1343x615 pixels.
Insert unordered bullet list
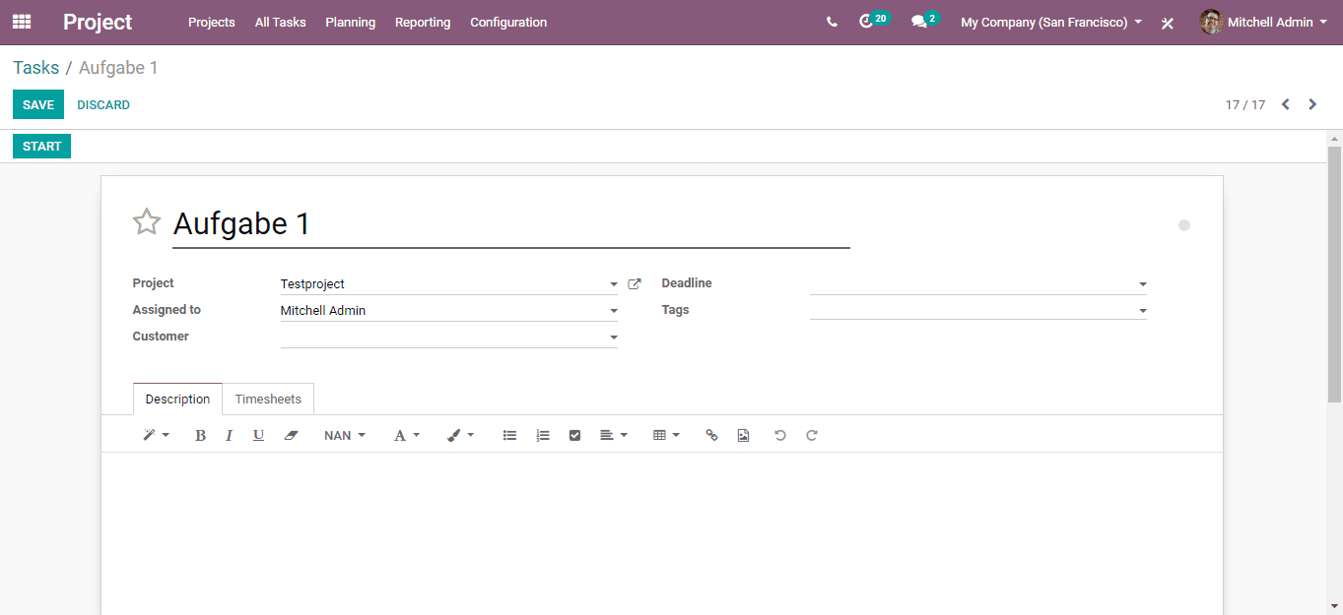click(x=509, y=435)
